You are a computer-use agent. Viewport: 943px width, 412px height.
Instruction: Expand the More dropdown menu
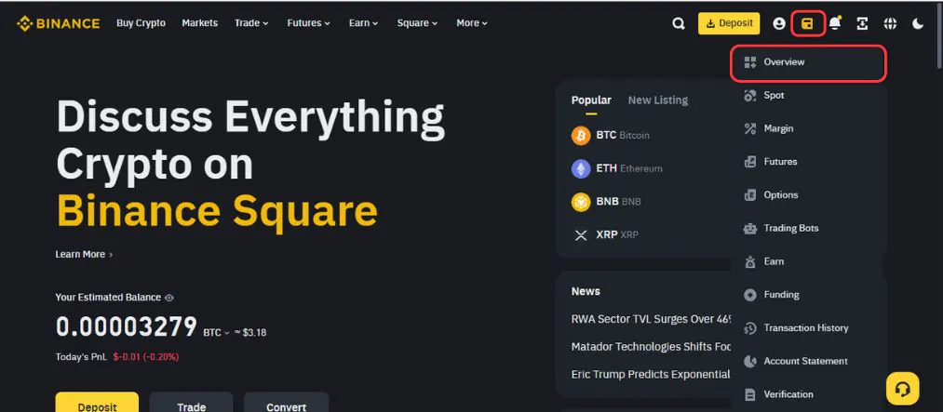click(x=471, y=23)
